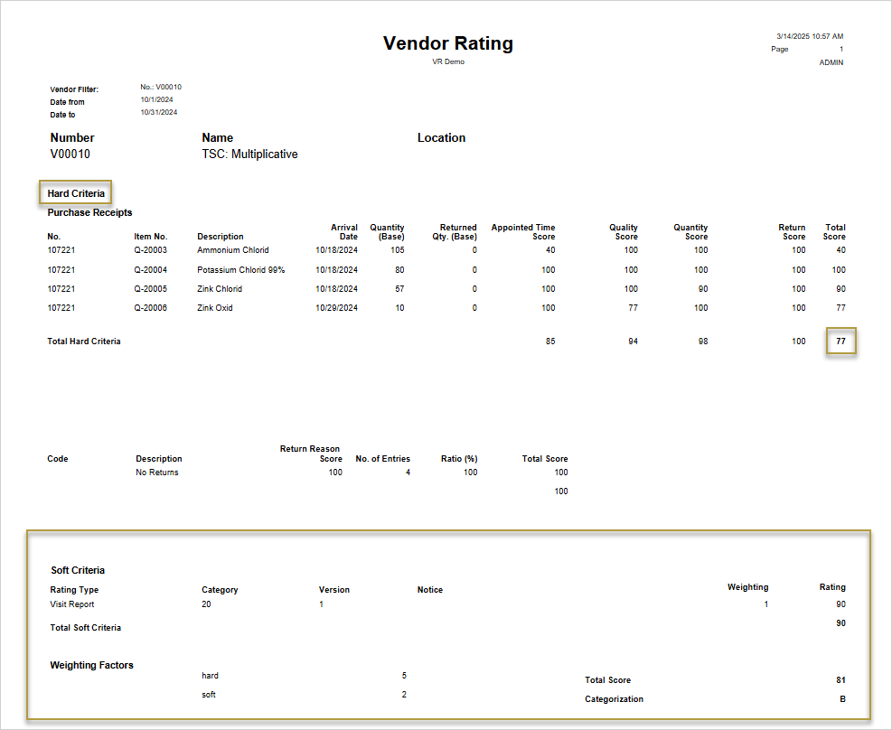Click the Total Score value 81
This screenshot has width=892, height=730.
(x=840, y=679)
